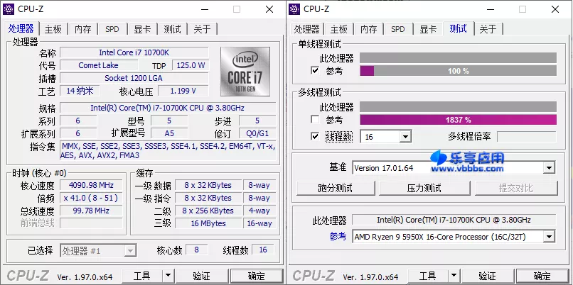Open the 参考 AMD Ryzen 9 5950X dropdown
This screenshot has height=285, width=573.
point(549,237)
